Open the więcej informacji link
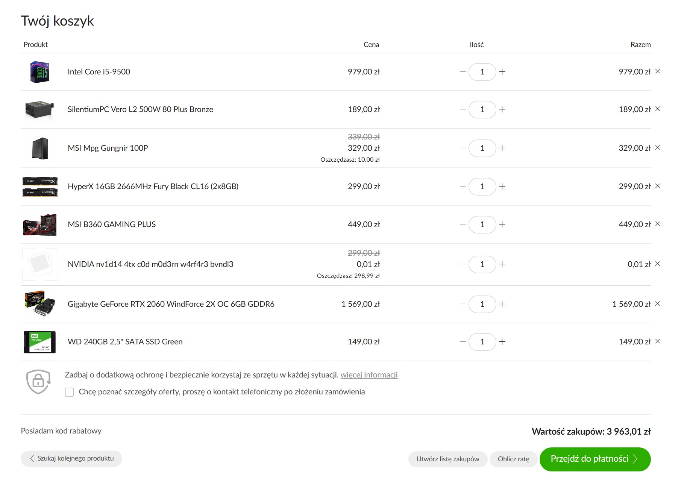 click(x=369, y=375)
